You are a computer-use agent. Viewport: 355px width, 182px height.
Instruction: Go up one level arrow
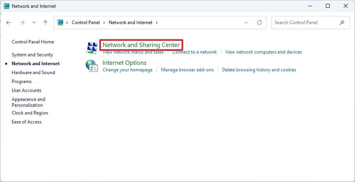pyautogui.click(x=46, y=23)
